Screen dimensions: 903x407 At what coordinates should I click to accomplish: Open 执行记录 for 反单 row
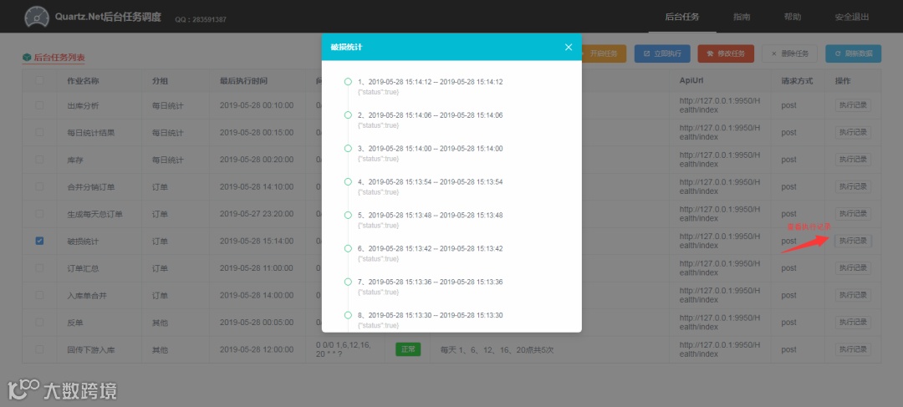click(853, 323)
